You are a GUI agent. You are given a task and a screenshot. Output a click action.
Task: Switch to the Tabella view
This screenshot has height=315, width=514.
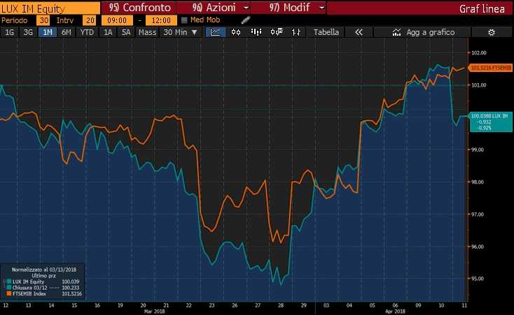326,32
